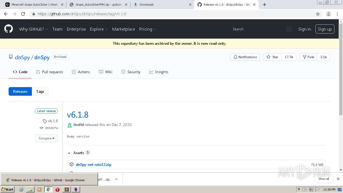The height and width of the screenshot is (193, 343).
Task: Open the 0xd4d author profile
Action: (79, 125)
